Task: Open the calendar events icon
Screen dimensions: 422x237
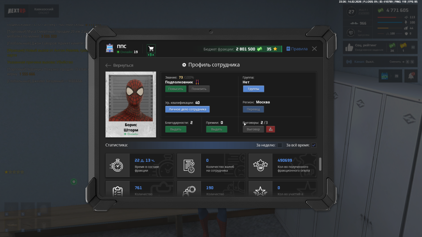Action: (384, 76)
